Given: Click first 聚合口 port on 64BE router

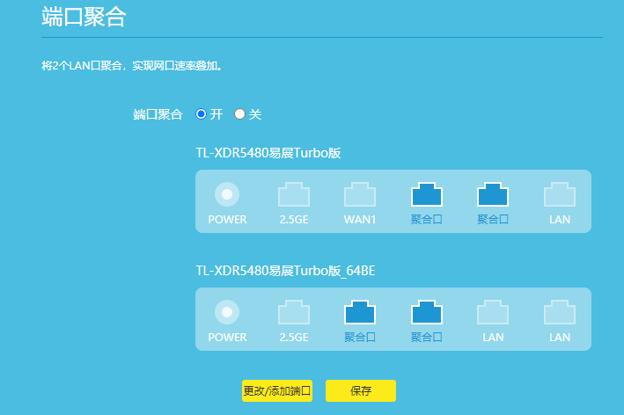Looking at the screenshot, I should [360, 312].
